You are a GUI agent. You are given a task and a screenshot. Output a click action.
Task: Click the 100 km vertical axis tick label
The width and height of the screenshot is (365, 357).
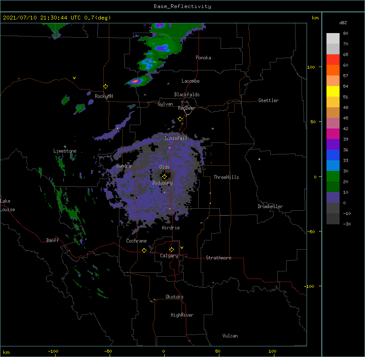coord(311,67)
